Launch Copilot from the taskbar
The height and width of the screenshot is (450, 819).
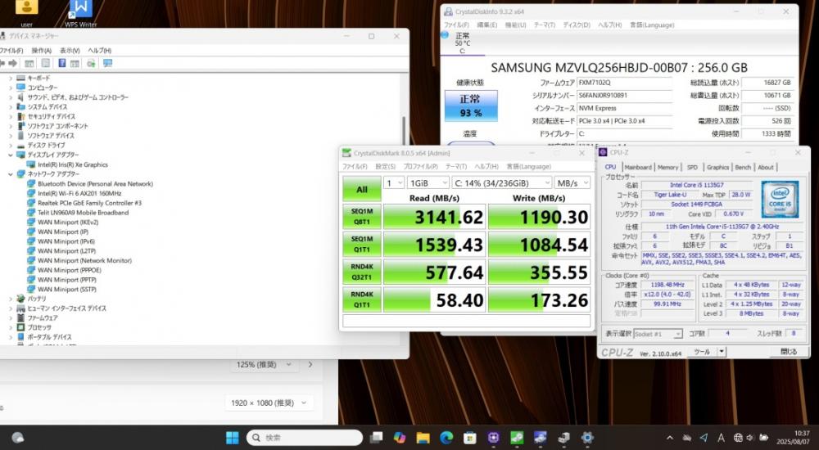[x=400, y=438]
